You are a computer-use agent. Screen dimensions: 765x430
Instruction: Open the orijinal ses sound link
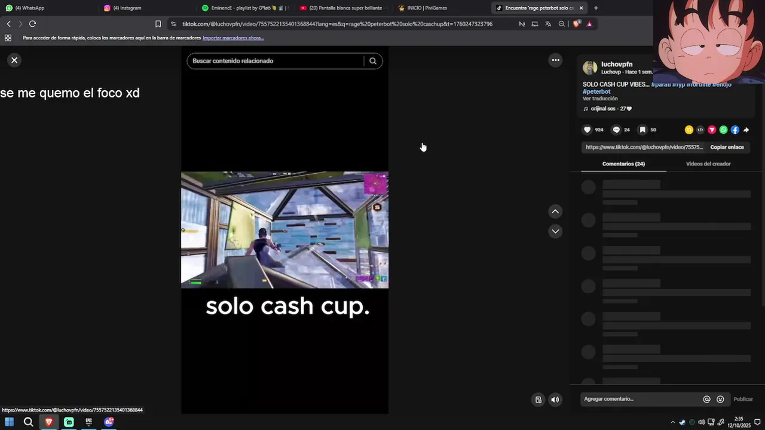coord(607,109)
